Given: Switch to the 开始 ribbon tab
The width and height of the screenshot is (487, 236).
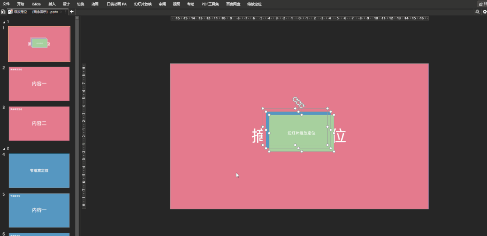Looking at the screenshot, I should tap(20, 4).
